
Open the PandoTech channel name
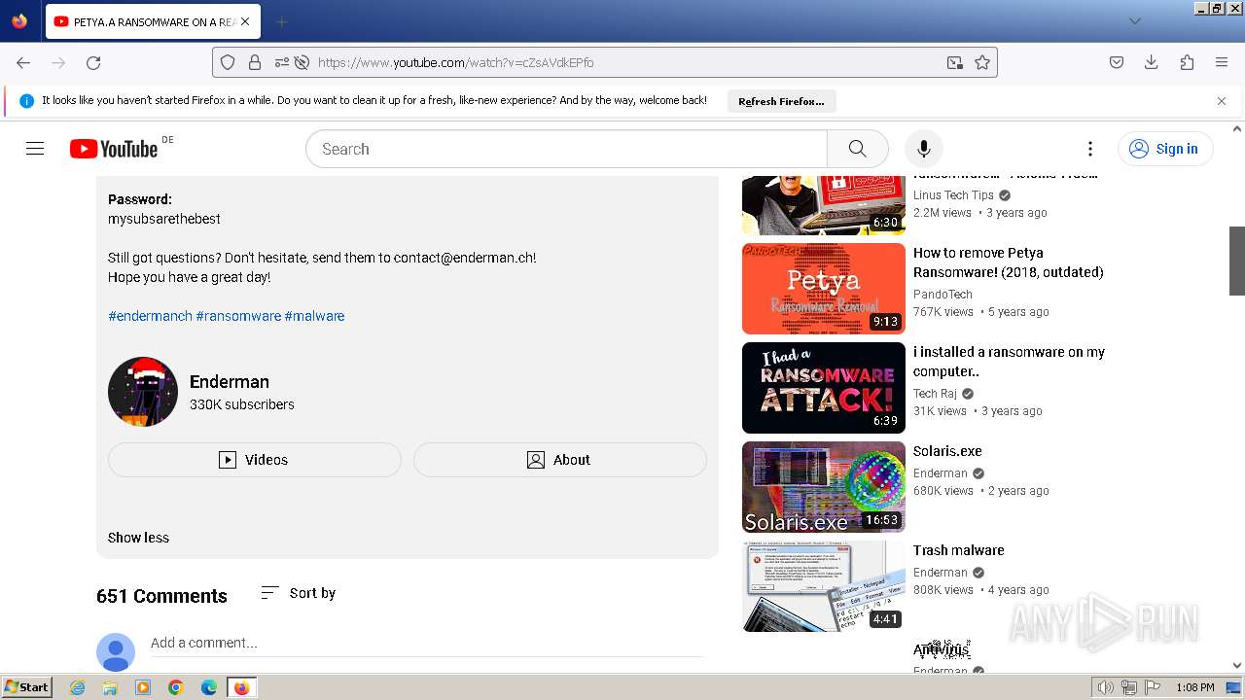pyautogui.click(x=943, y=294)
